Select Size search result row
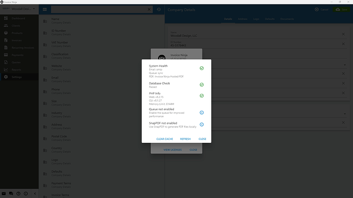The height and width of the screenshot is (198, 353). point(102,103)
